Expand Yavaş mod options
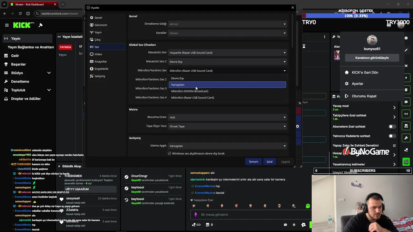413x232 pixels. coord(394,108)
